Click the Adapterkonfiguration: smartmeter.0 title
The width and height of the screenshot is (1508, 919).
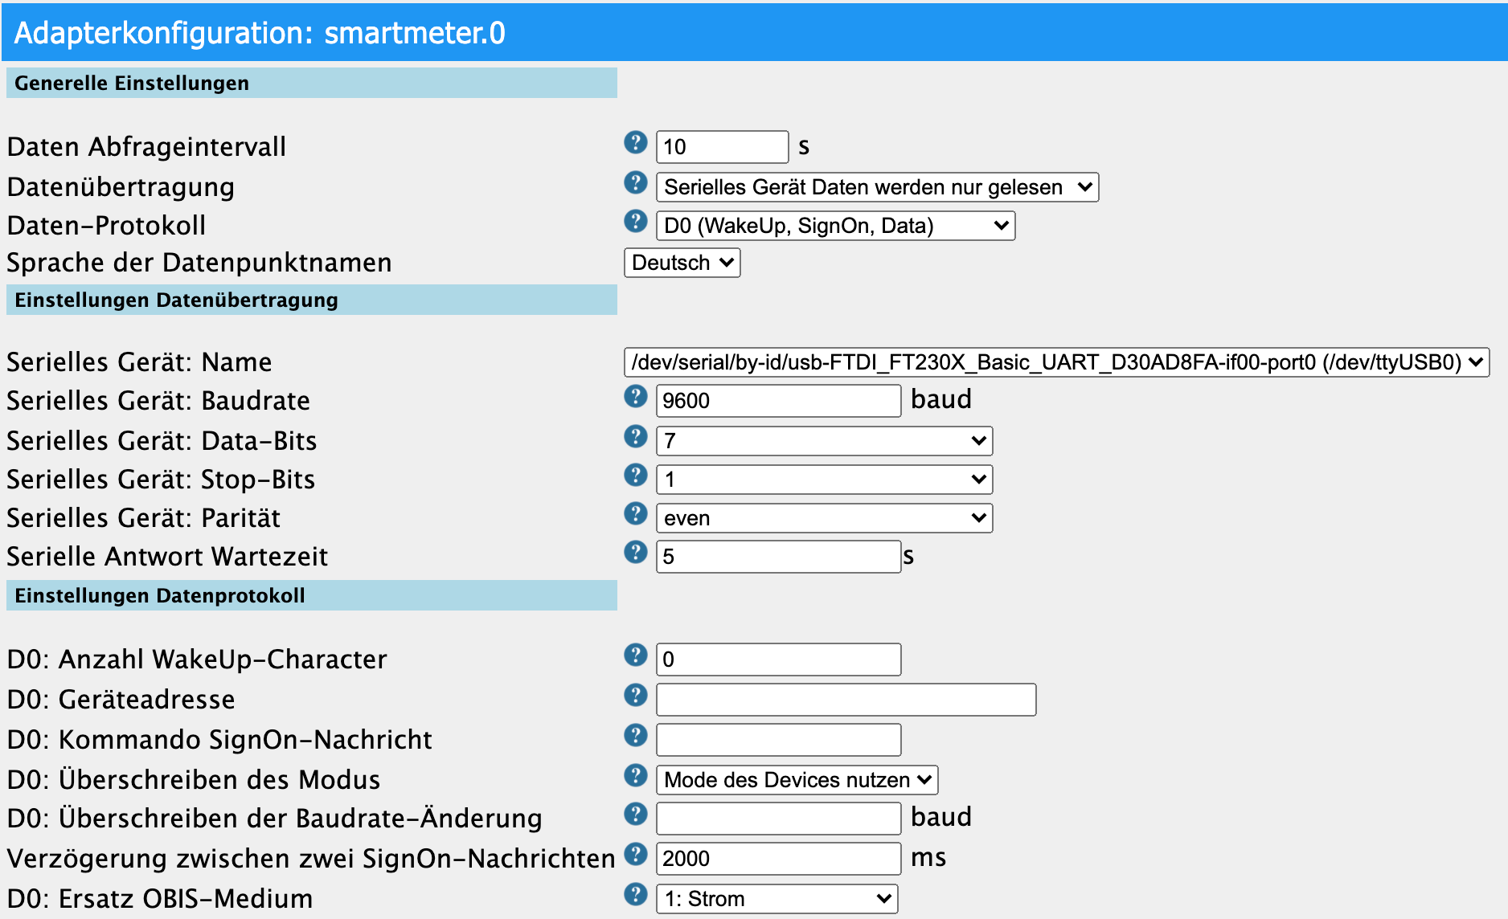[260, 33]
